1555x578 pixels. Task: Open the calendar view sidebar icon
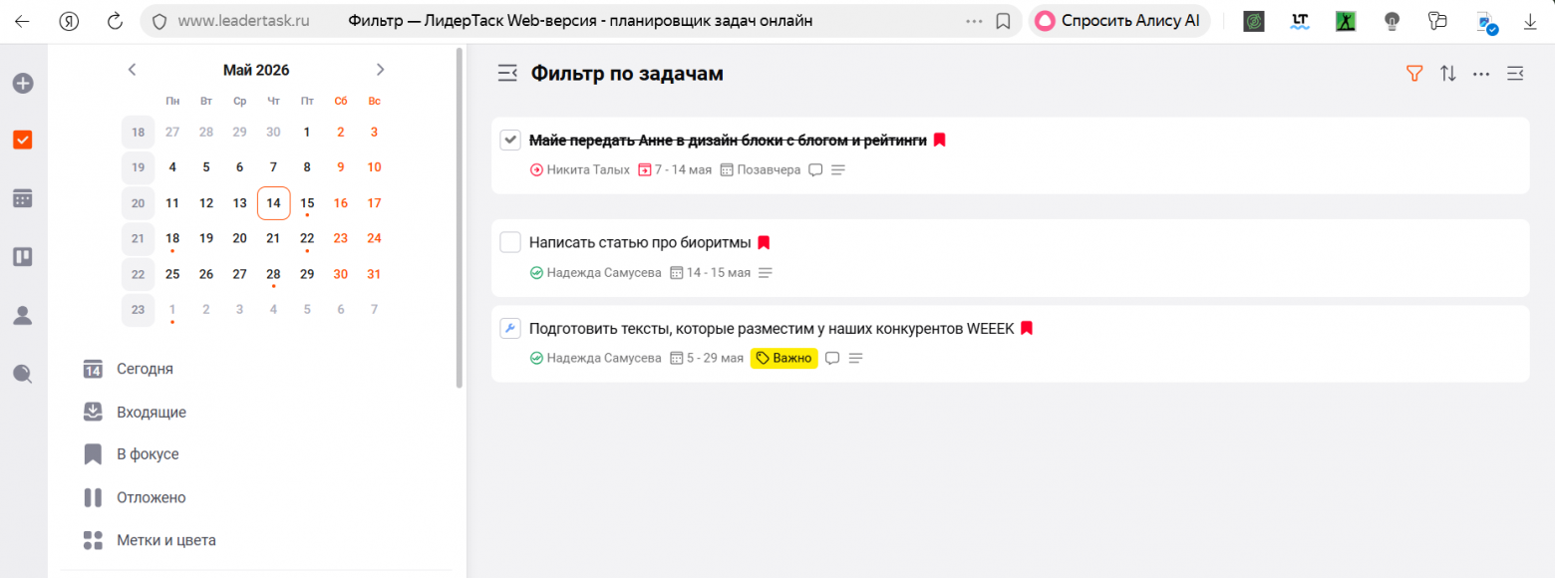(x=23, y=198)
